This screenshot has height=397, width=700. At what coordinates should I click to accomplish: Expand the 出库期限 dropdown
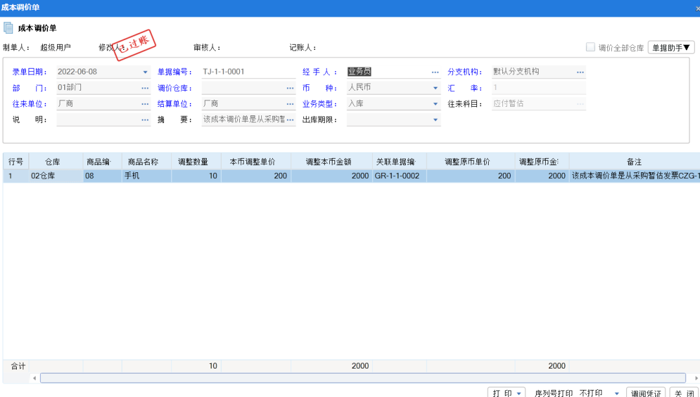[435, 119]
